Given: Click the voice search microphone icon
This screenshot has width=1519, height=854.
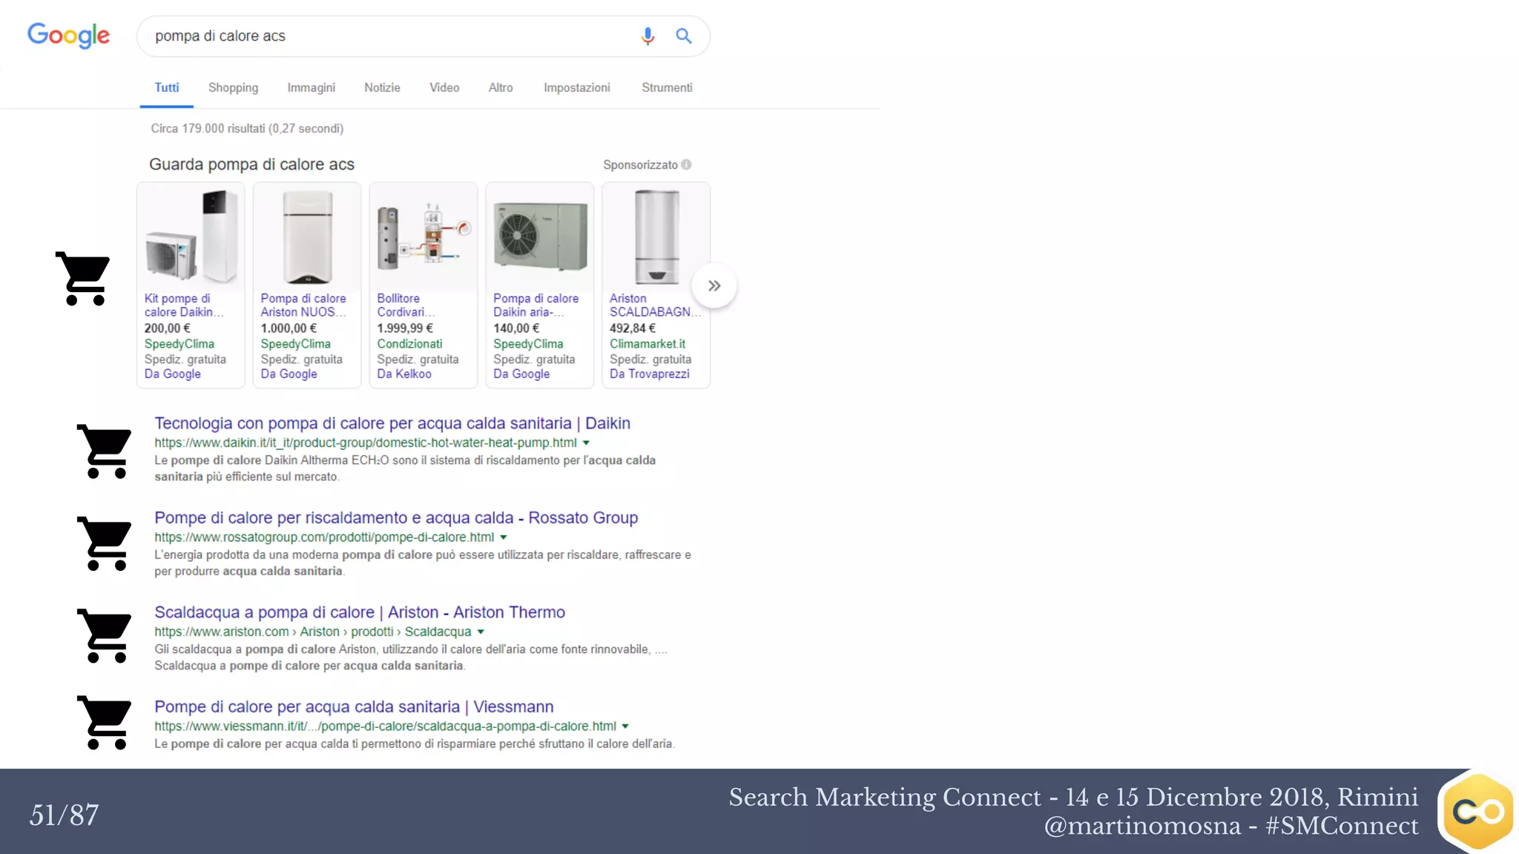Looking at the screenshot, I should point(648,36).
